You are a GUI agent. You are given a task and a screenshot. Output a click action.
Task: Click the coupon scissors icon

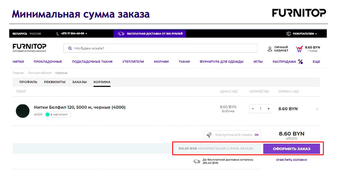209,134
